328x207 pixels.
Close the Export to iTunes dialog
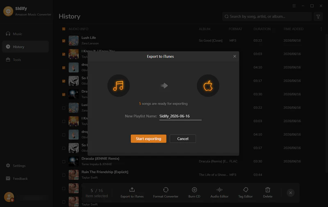pyautogui.click(x=235, y=56)
